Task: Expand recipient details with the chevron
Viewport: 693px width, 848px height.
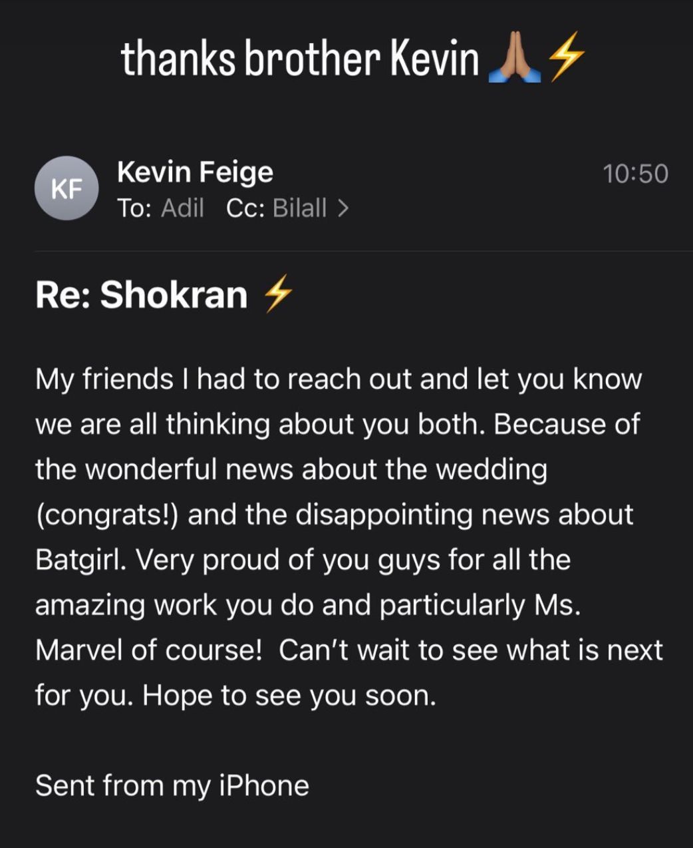Action: coord(343,209)
